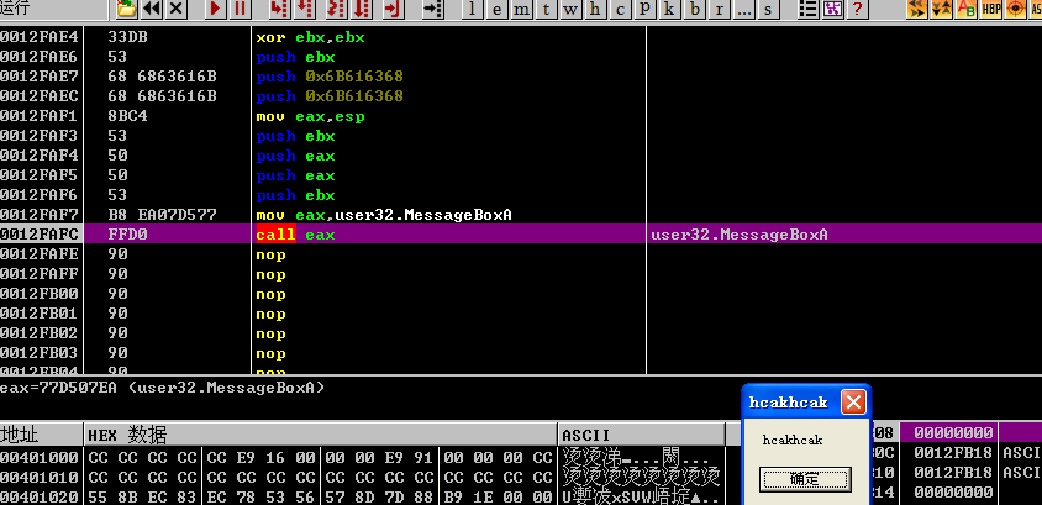Click the Open file folder icon

(127, 9)
